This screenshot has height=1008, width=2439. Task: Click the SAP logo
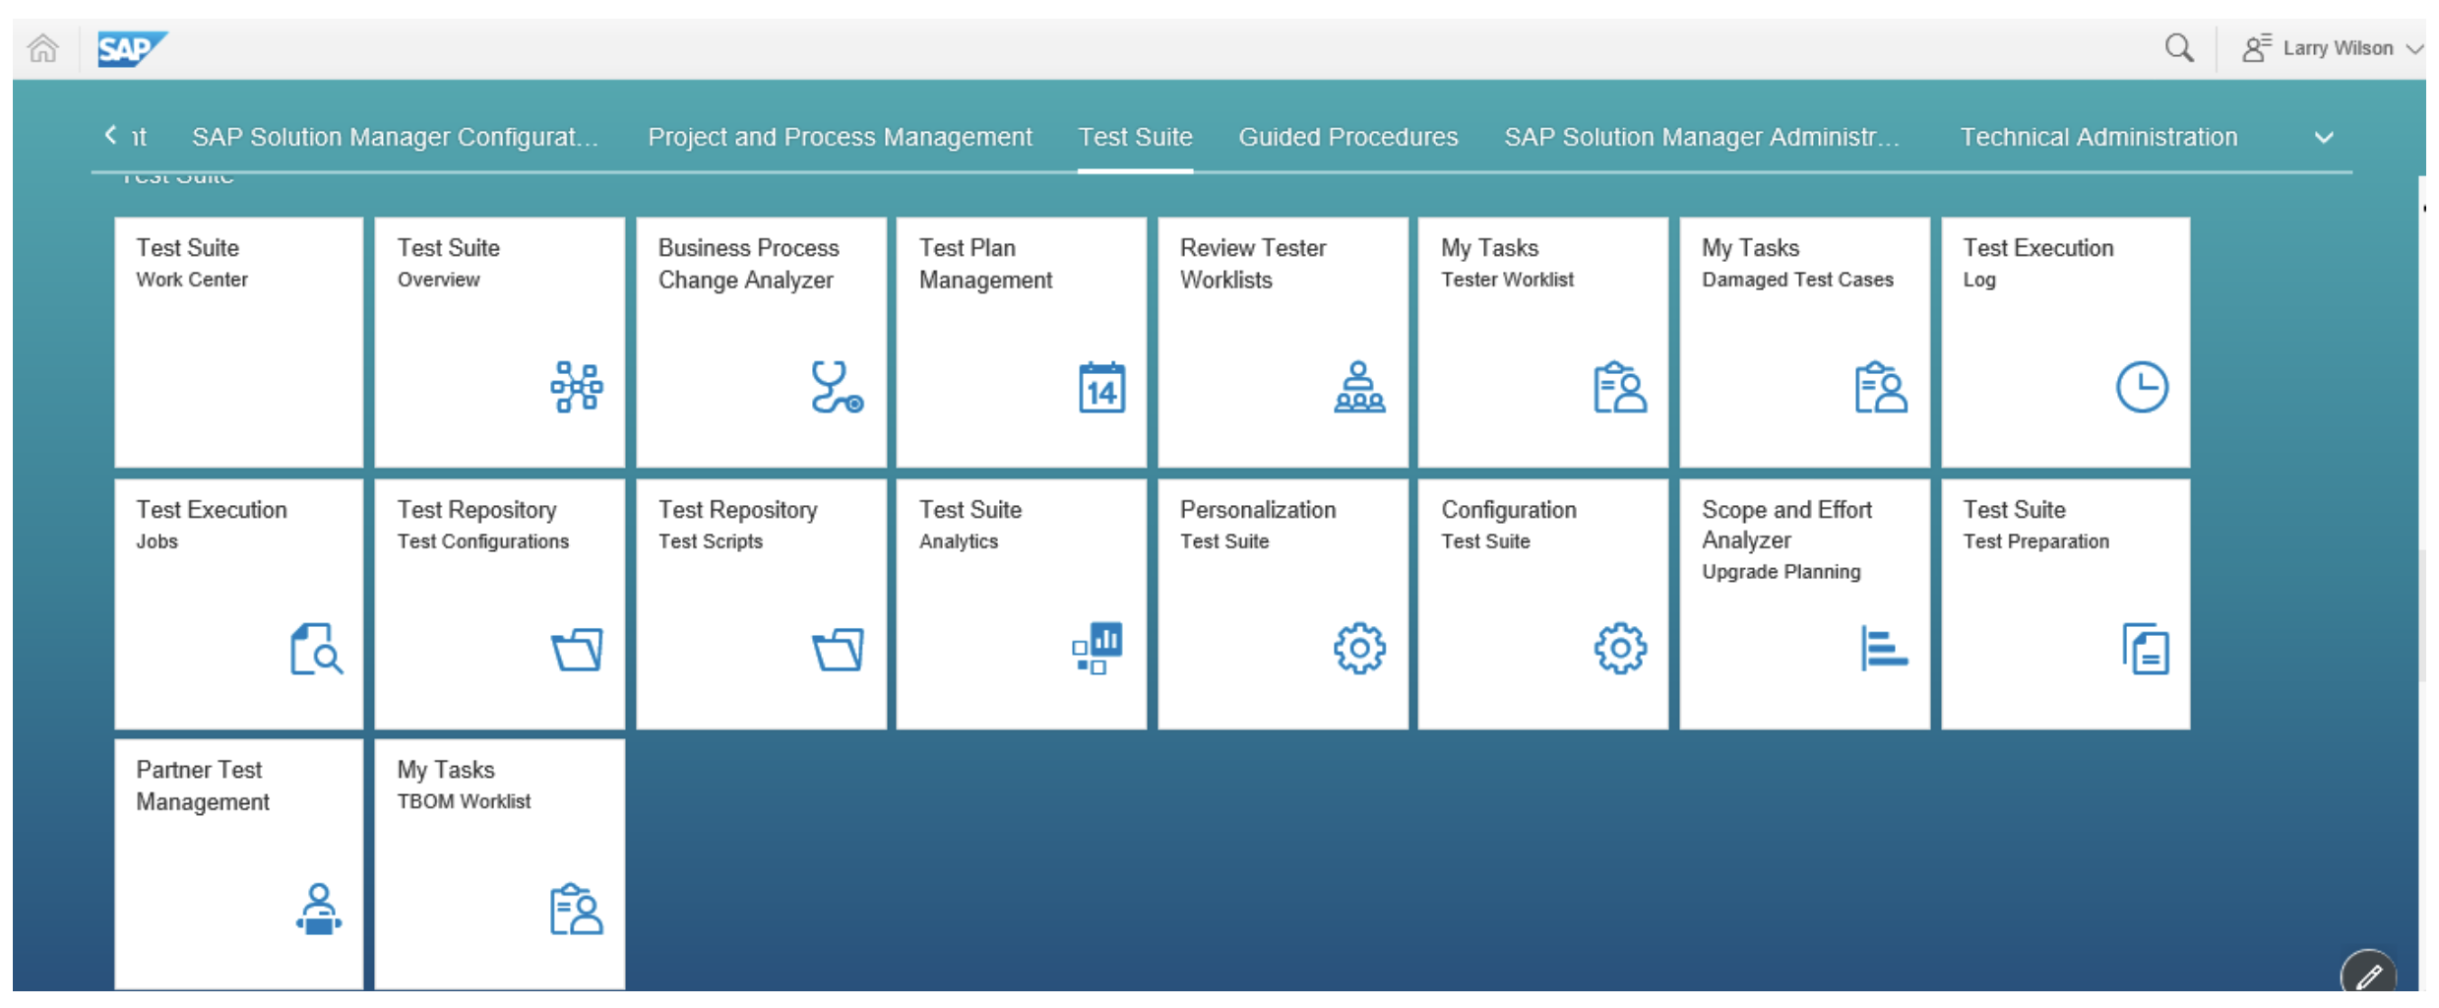point(132,48)
